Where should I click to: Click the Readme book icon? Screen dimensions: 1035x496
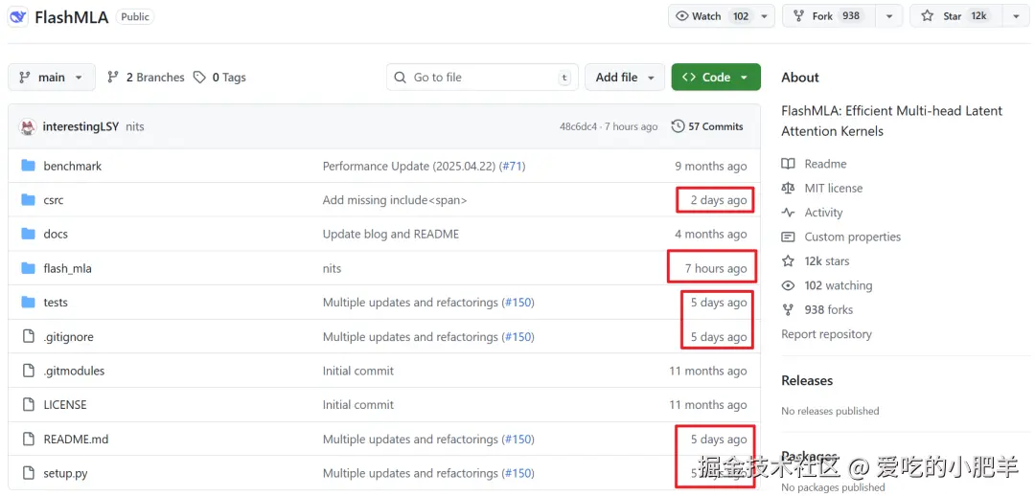(788, 165)
